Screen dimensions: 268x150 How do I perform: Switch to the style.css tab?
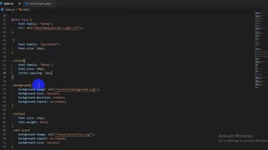point(8,3)
